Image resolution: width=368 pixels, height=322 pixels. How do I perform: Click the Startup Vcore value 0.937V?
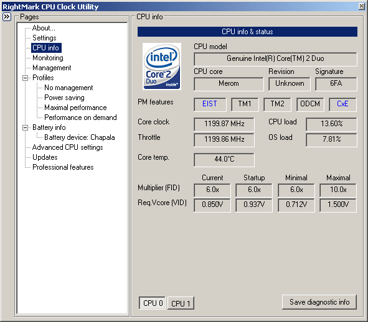pyautogui.click(x=254, y=205)
